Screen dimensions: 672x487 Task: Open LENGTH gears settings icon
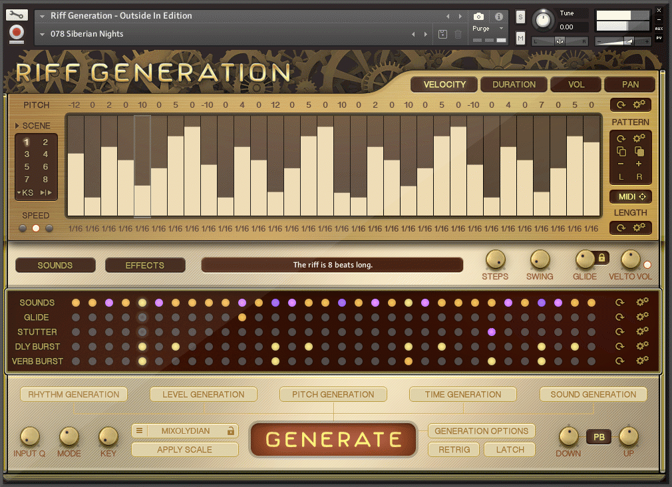point(639,228)
